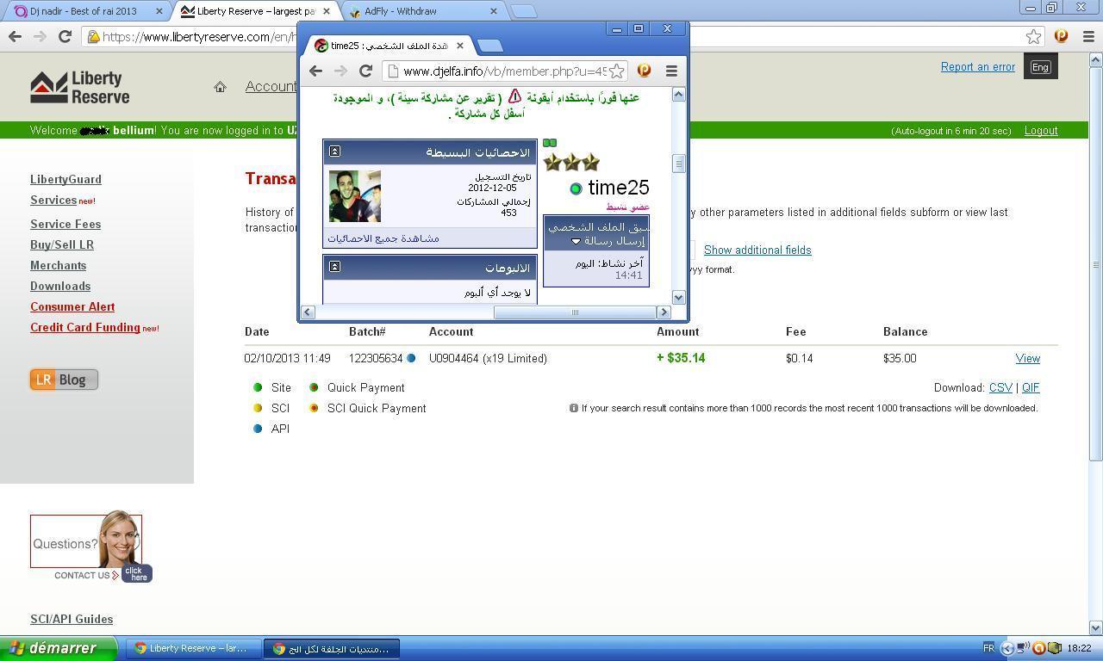The width and height of the screenshot is (1103, 661).
Task: Select the Liberty Reserve browser tab
Action: pos(255,11)
